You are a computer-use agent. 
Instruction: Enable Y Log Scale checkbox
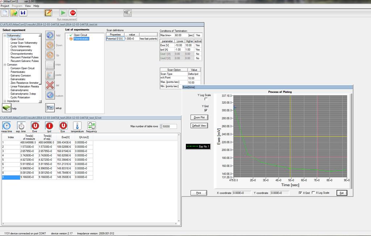(206, 99)
